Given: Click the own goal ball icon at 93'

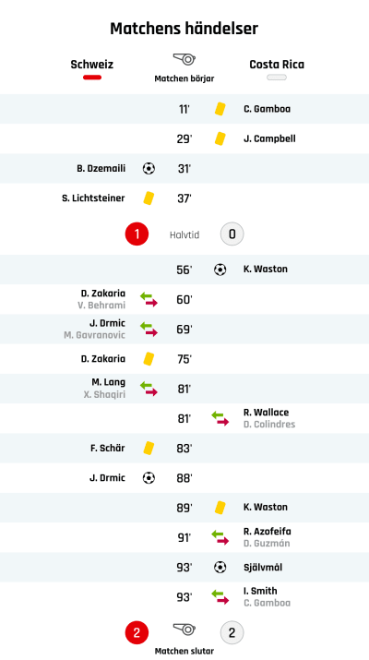Looking at the screenshot, I should click(x=220, y=568).
